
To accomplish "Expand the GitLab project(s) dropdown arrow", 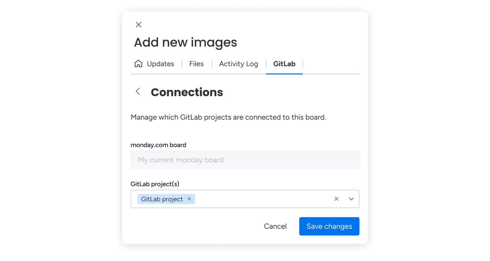I will (x=351, y=199).
